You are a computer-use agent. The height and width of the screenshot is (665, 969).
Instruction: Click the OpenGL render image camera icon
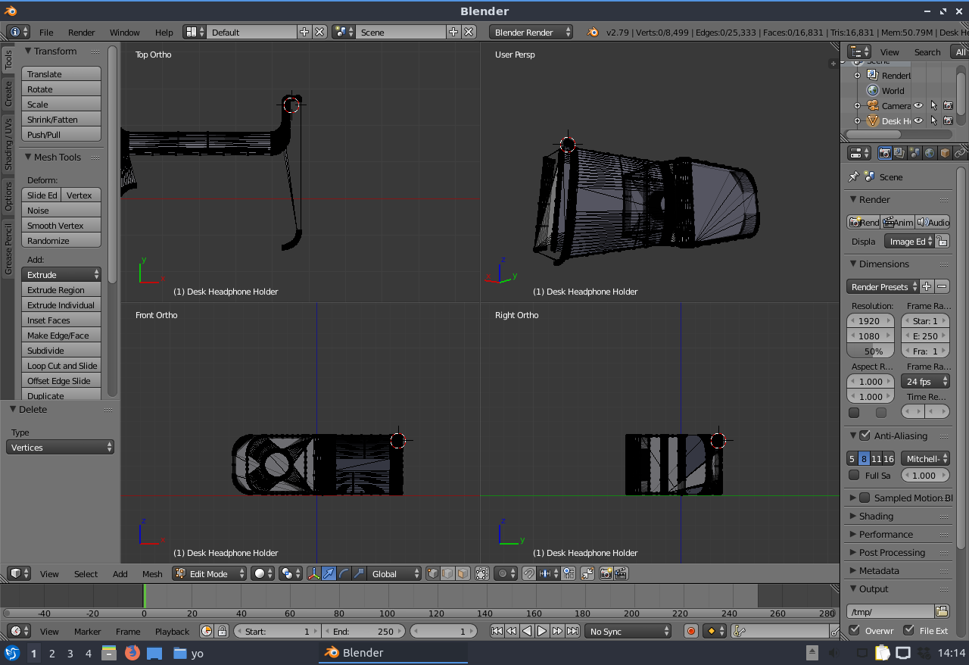606,573
